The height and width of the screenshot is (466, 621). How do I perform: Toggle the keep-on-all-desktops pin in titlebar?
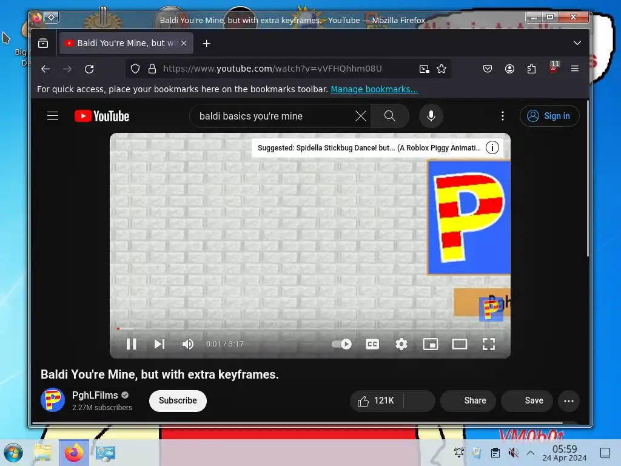(52, 18)
